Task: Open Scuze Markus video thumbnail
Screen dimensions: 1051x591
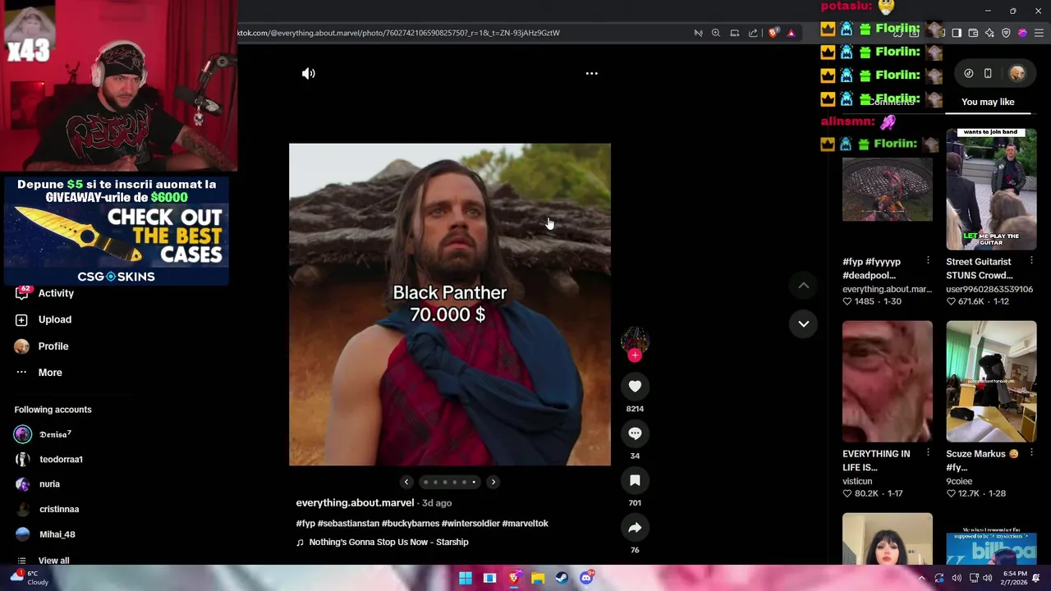Action: pyautogui.click(x=991, y=382)
